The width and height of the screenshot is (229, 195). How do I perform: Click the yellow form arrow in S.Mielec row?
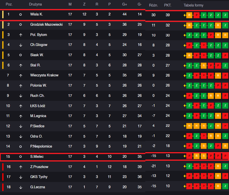(185, 156)
